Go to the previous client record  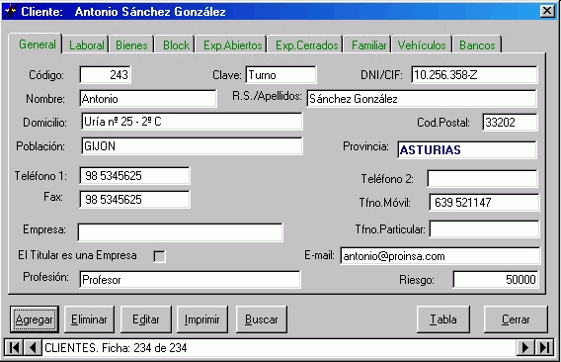[33, 348]
